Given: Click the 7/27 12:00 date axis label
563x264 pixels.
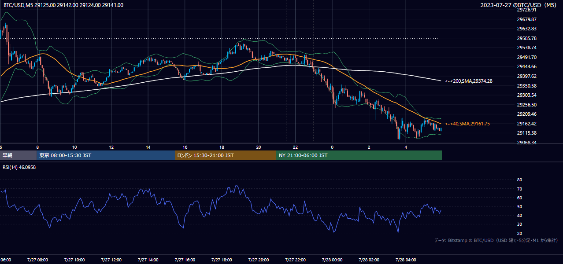Looking at the screenshot, I should coord(111,260).
